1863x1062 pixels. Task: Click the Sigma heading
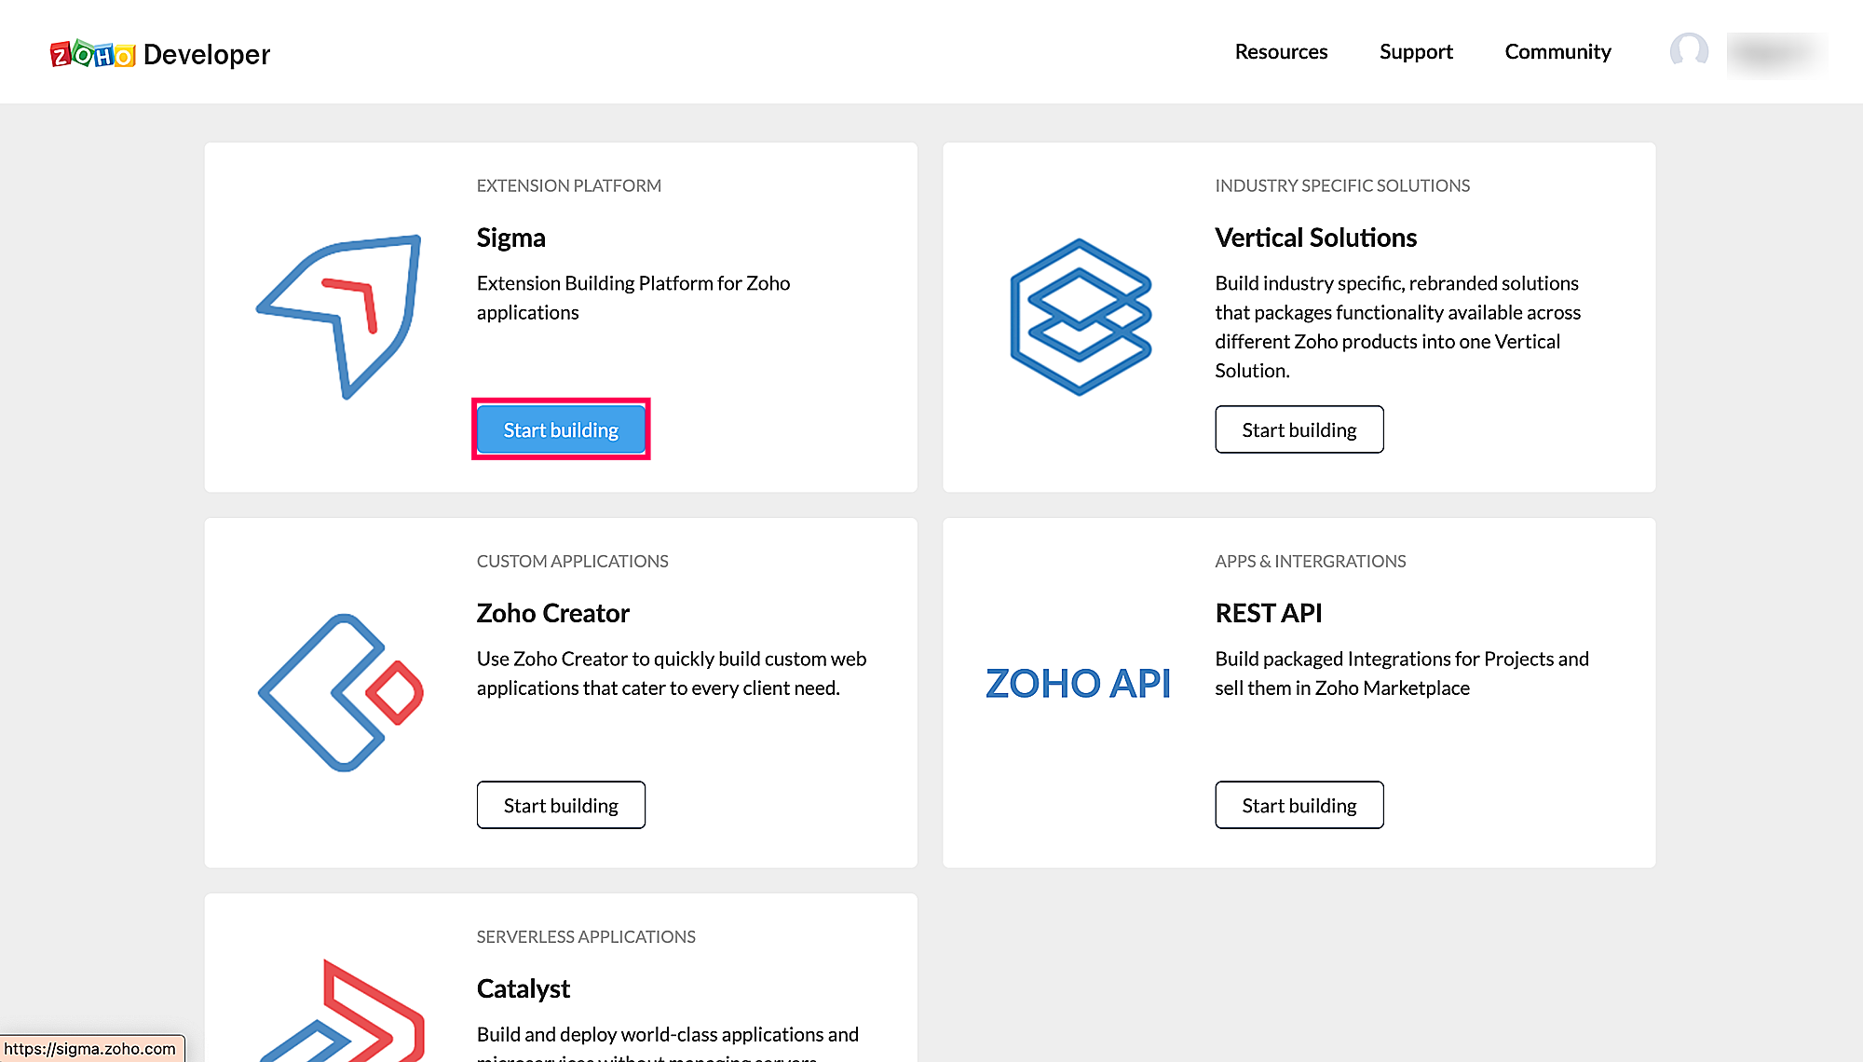pos(510,238)
